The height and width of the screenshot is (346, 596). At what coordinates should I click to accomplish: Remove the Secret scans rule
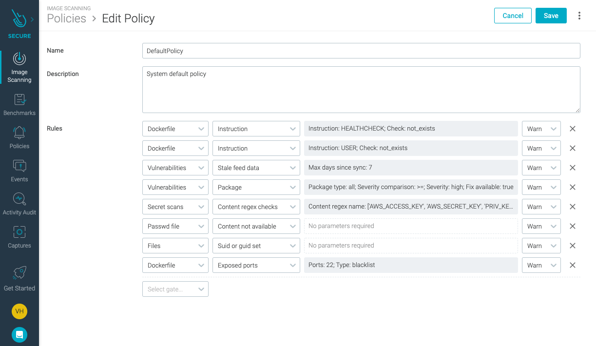(x=573, y=207)
